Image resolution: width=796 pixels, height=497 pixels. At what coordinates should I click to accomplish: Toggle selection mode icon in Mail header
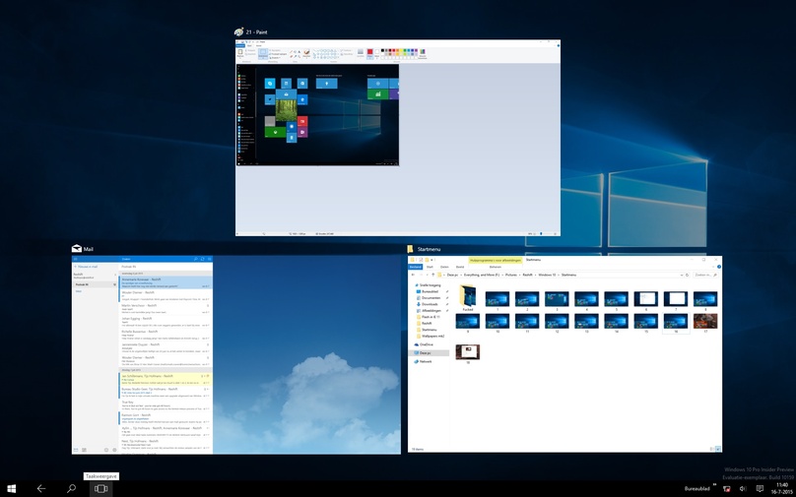point(209,259)
